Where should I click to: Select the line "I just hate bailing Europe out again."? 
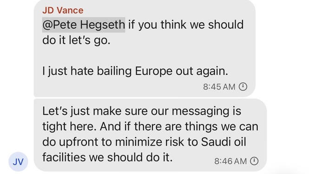click(135, 71)
